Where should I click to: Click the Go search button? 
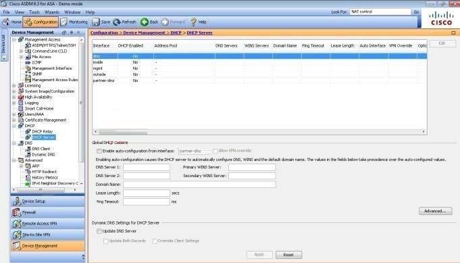pos(416,11)
